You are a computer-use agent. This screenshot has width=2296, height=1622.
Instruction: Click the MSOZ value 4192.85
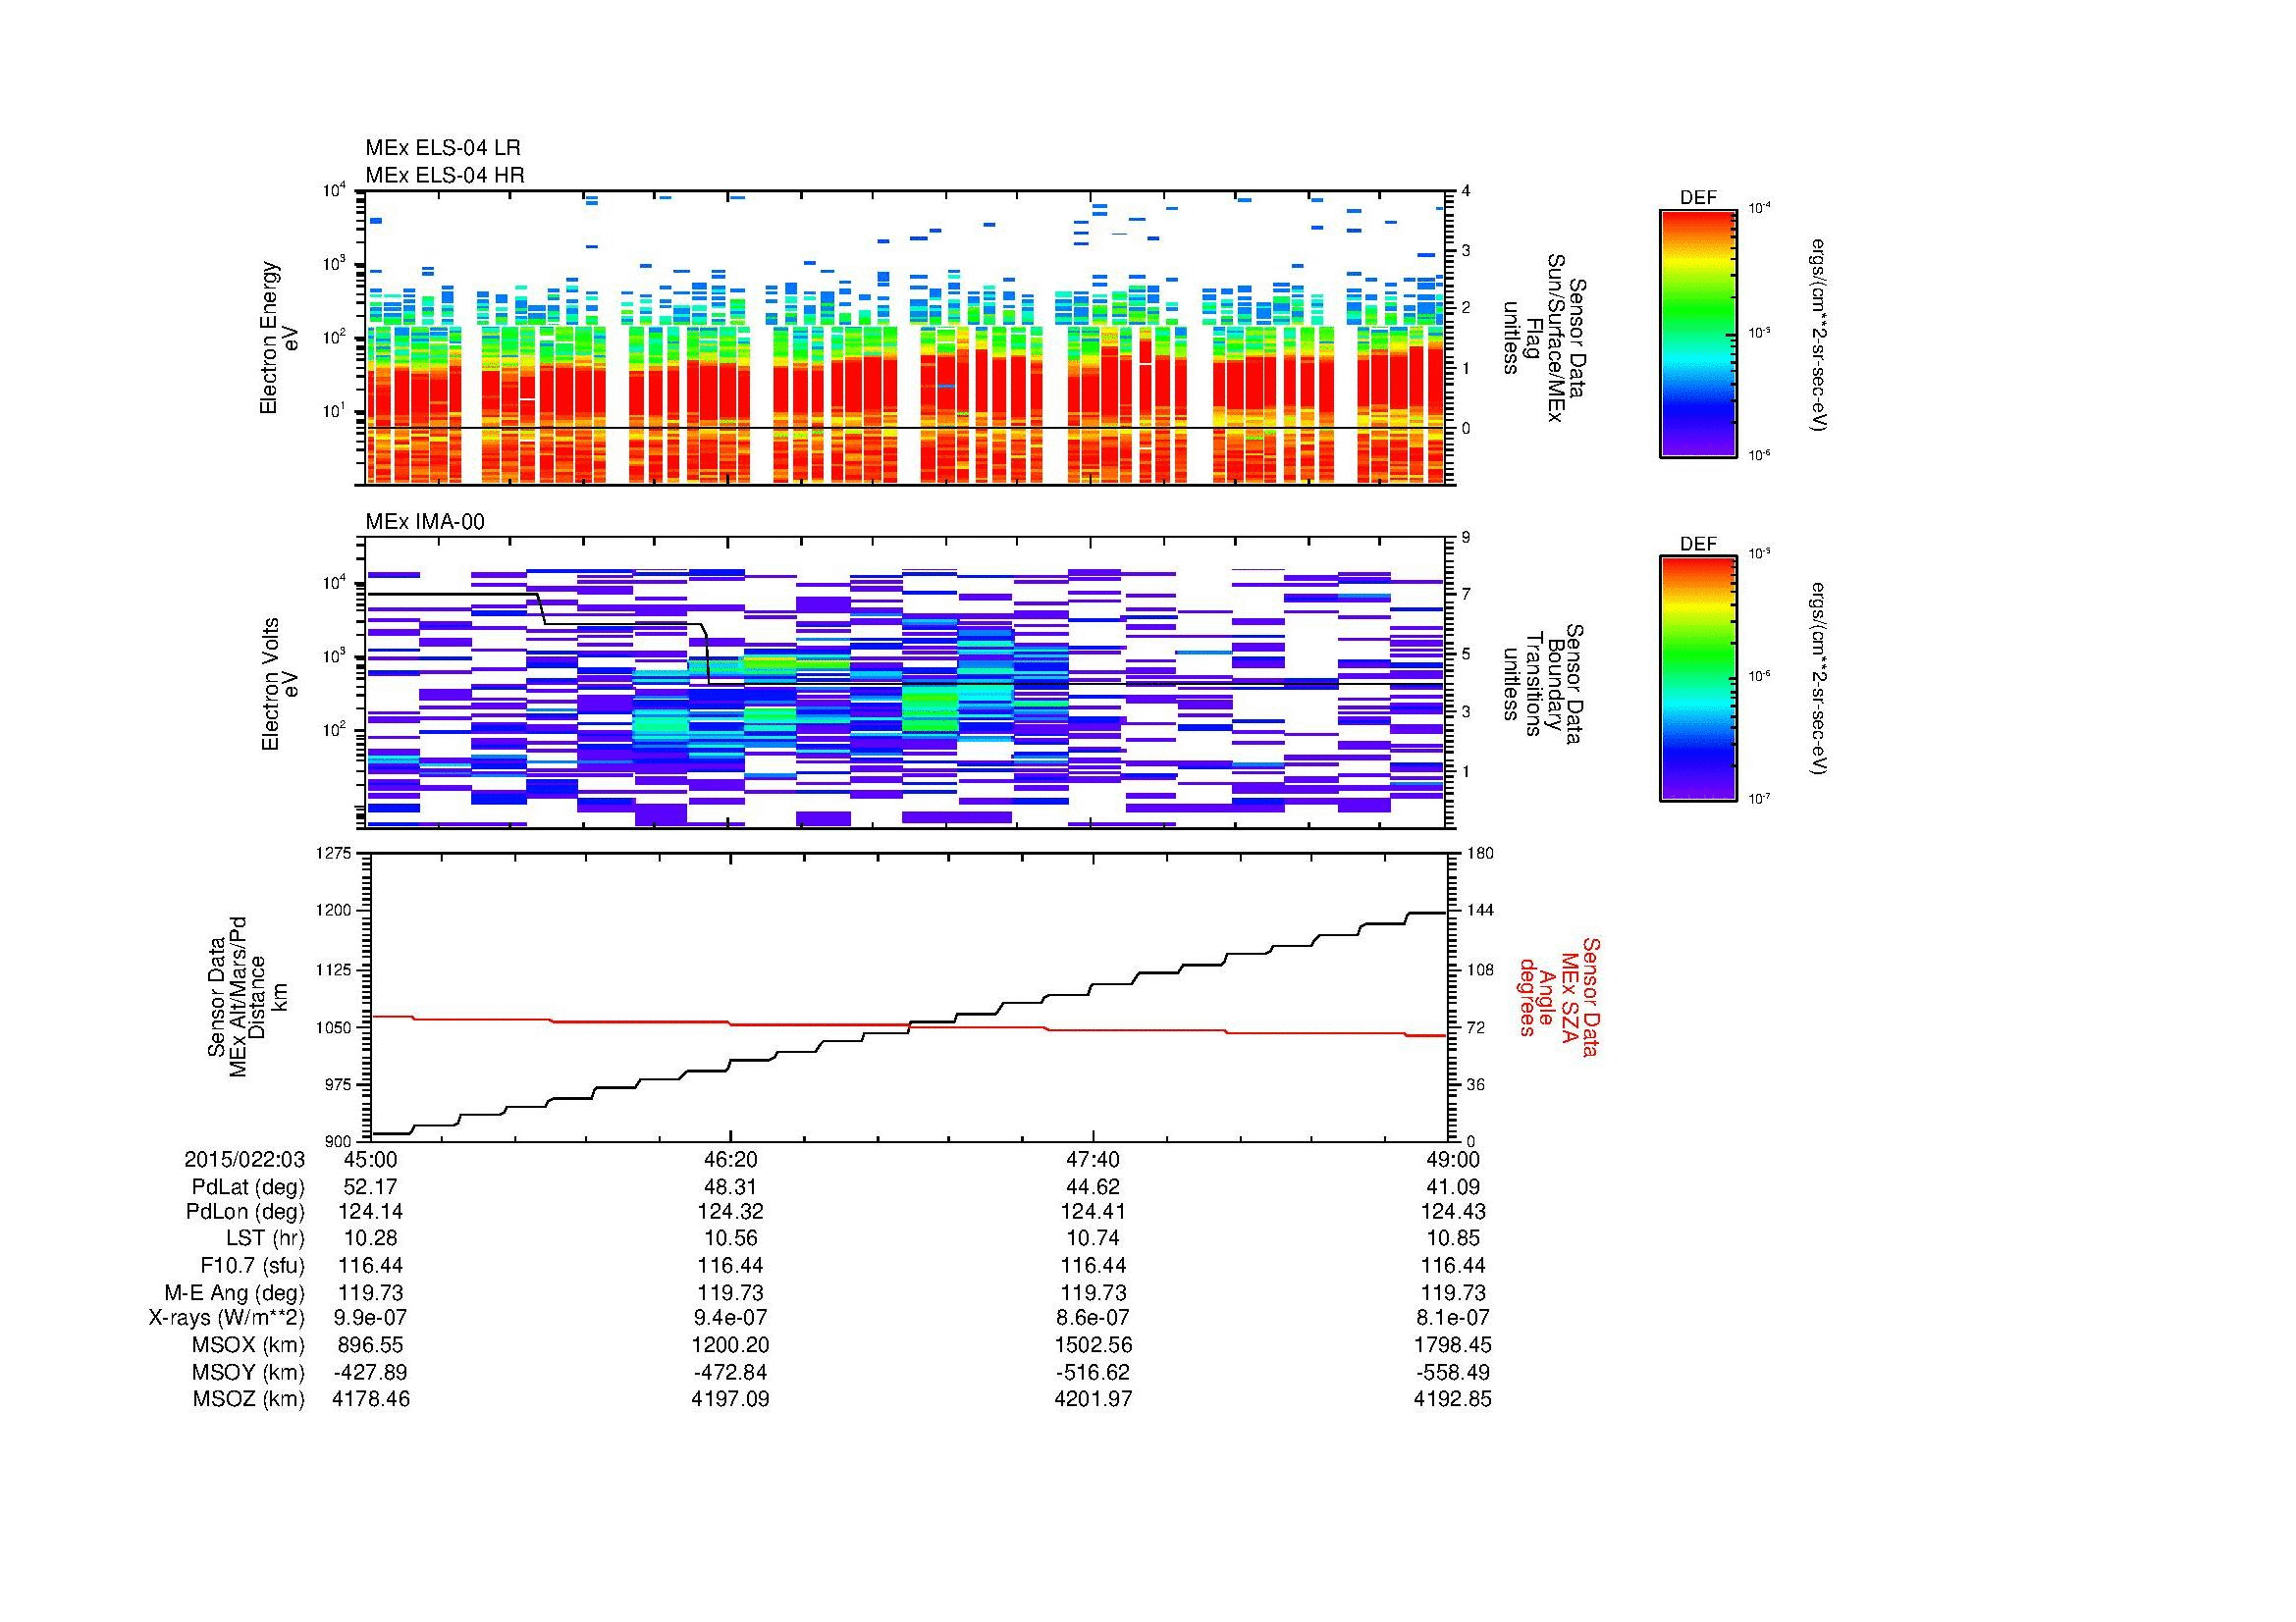pos(1453,1399)
